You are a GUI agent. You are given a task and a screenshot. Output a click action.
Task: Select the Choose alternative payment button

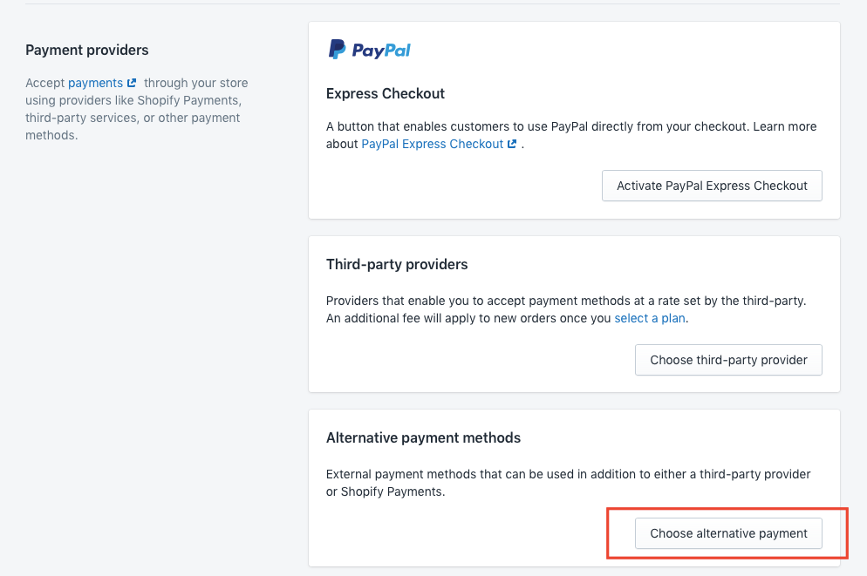pos(728,533)
